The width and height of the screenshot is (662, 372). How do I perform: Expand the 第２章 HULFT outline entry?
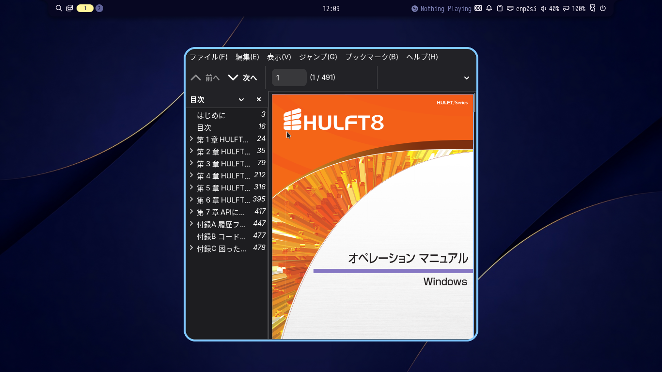point(191,151)
